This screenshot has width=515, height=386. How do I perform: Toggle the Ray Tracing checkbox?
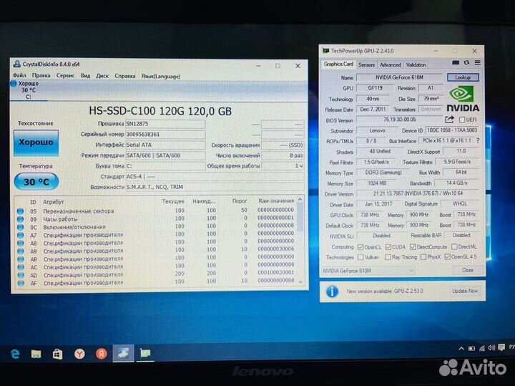click(388, 257)
